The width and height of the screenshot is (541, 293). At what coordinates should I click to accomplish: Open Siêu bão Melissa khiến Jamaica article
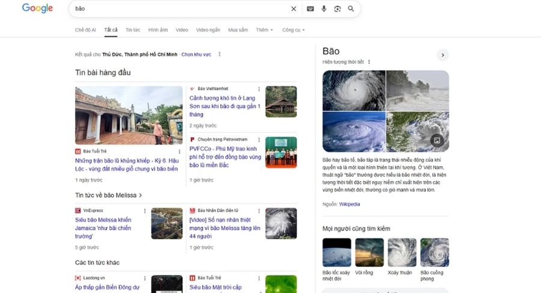[x=103, y=228]
